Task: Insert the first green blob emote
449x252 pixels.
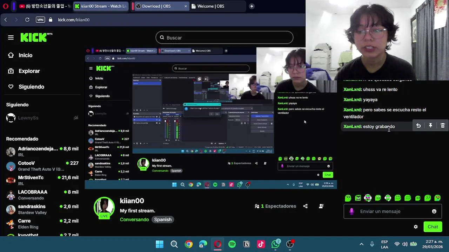Action: (x=348, y=198)
